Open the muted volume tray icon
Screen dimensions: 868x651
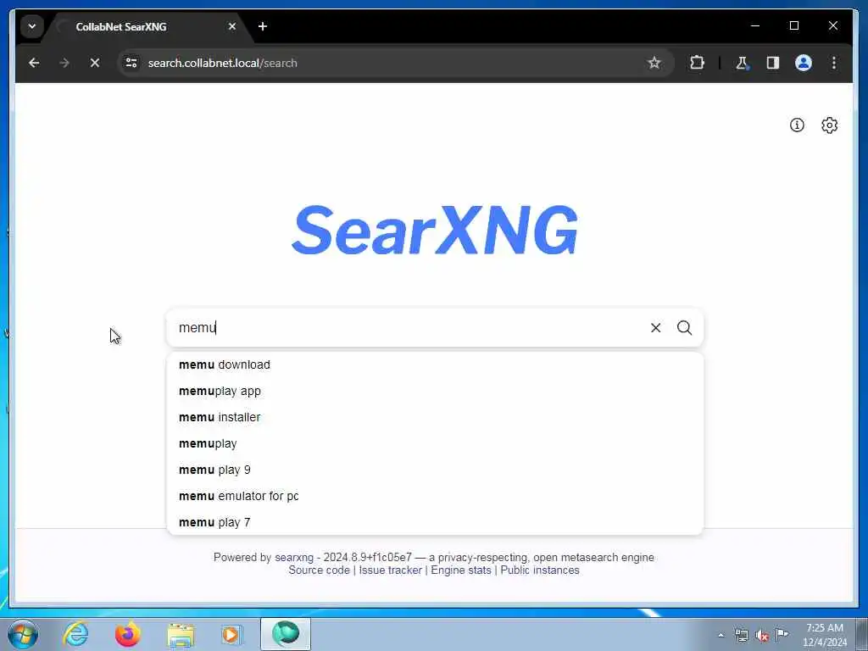pos(762,636)
